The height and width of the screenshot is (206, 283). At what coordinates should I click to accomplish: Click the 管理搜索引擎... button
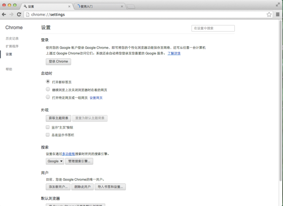79,161
